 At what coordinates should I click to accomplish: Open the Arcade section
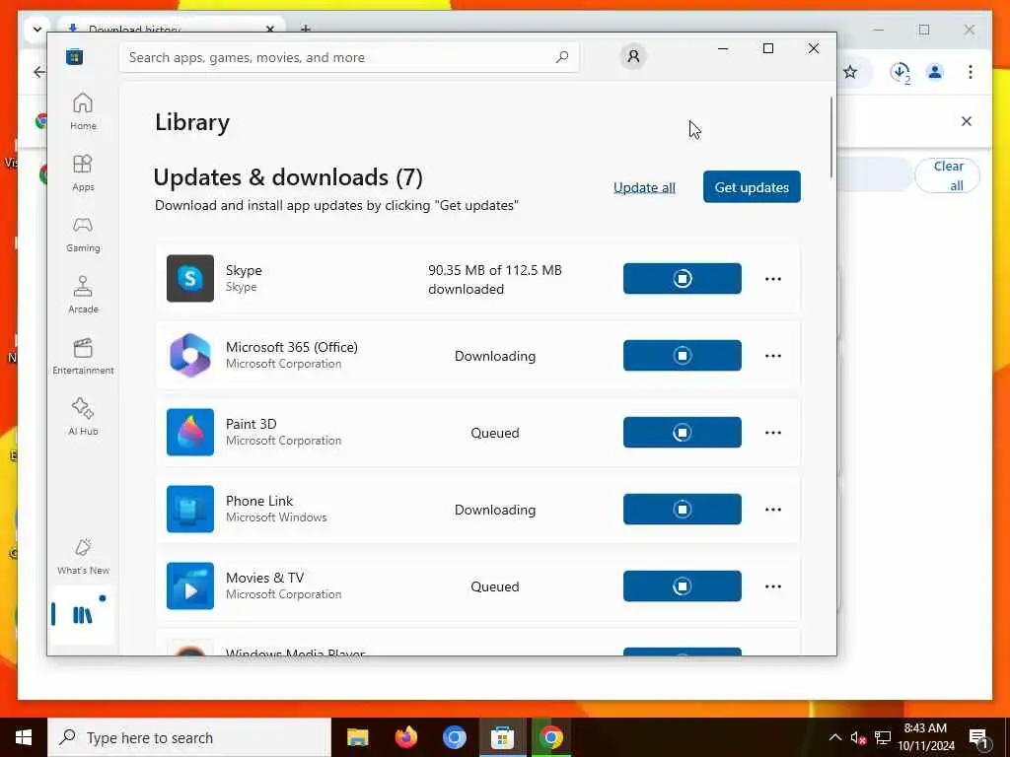(x=83, y=295)
